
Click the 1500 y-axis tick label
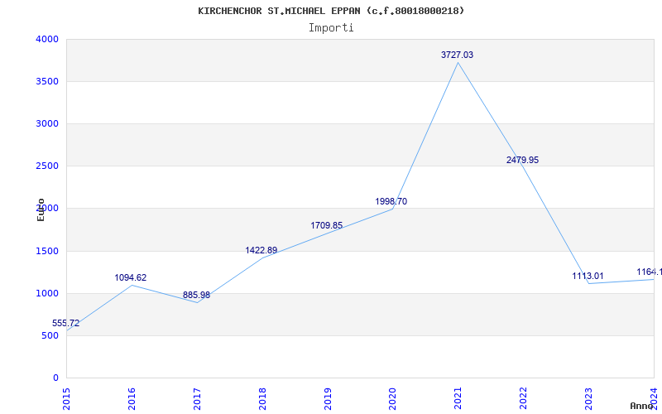pyautogui.click(x=47, y=252)
